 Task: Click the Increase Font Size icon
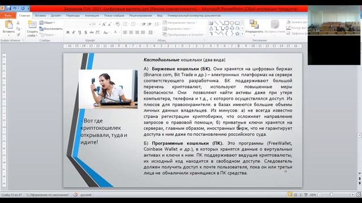pos(104,24)
